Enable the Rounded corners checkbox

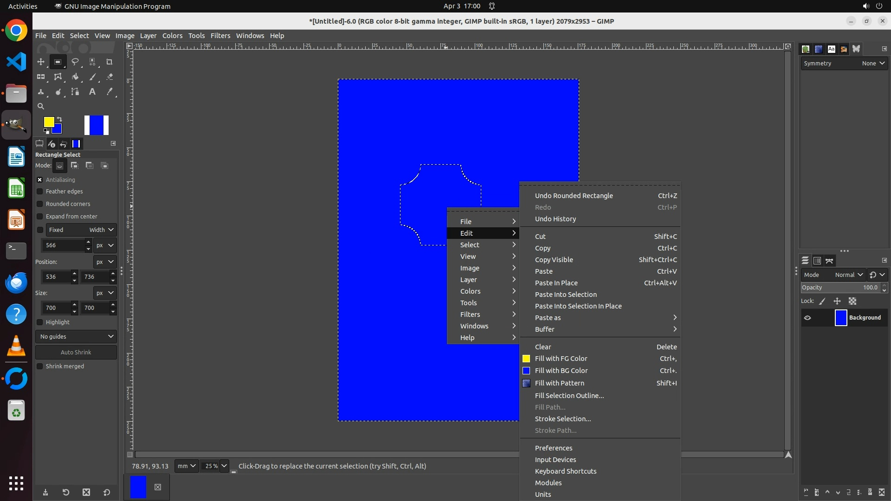tap(40, 204)
